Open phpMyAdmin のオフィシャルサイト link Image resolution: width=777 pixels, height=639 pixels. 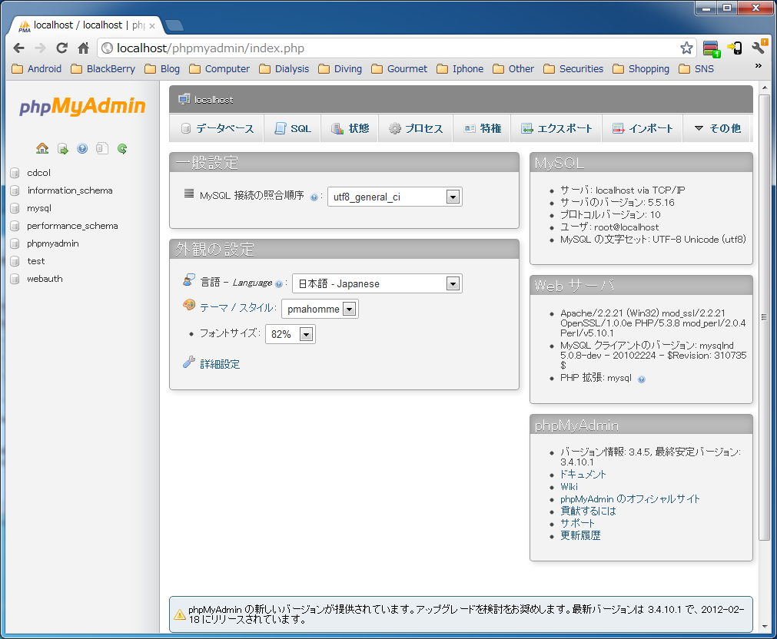[x=630, y=498]
